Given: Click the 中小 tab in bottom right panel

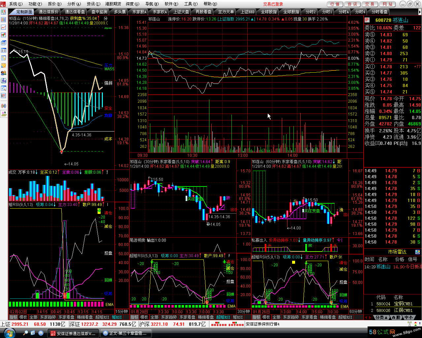Looking at the screenshot, I should click(409, 317).
